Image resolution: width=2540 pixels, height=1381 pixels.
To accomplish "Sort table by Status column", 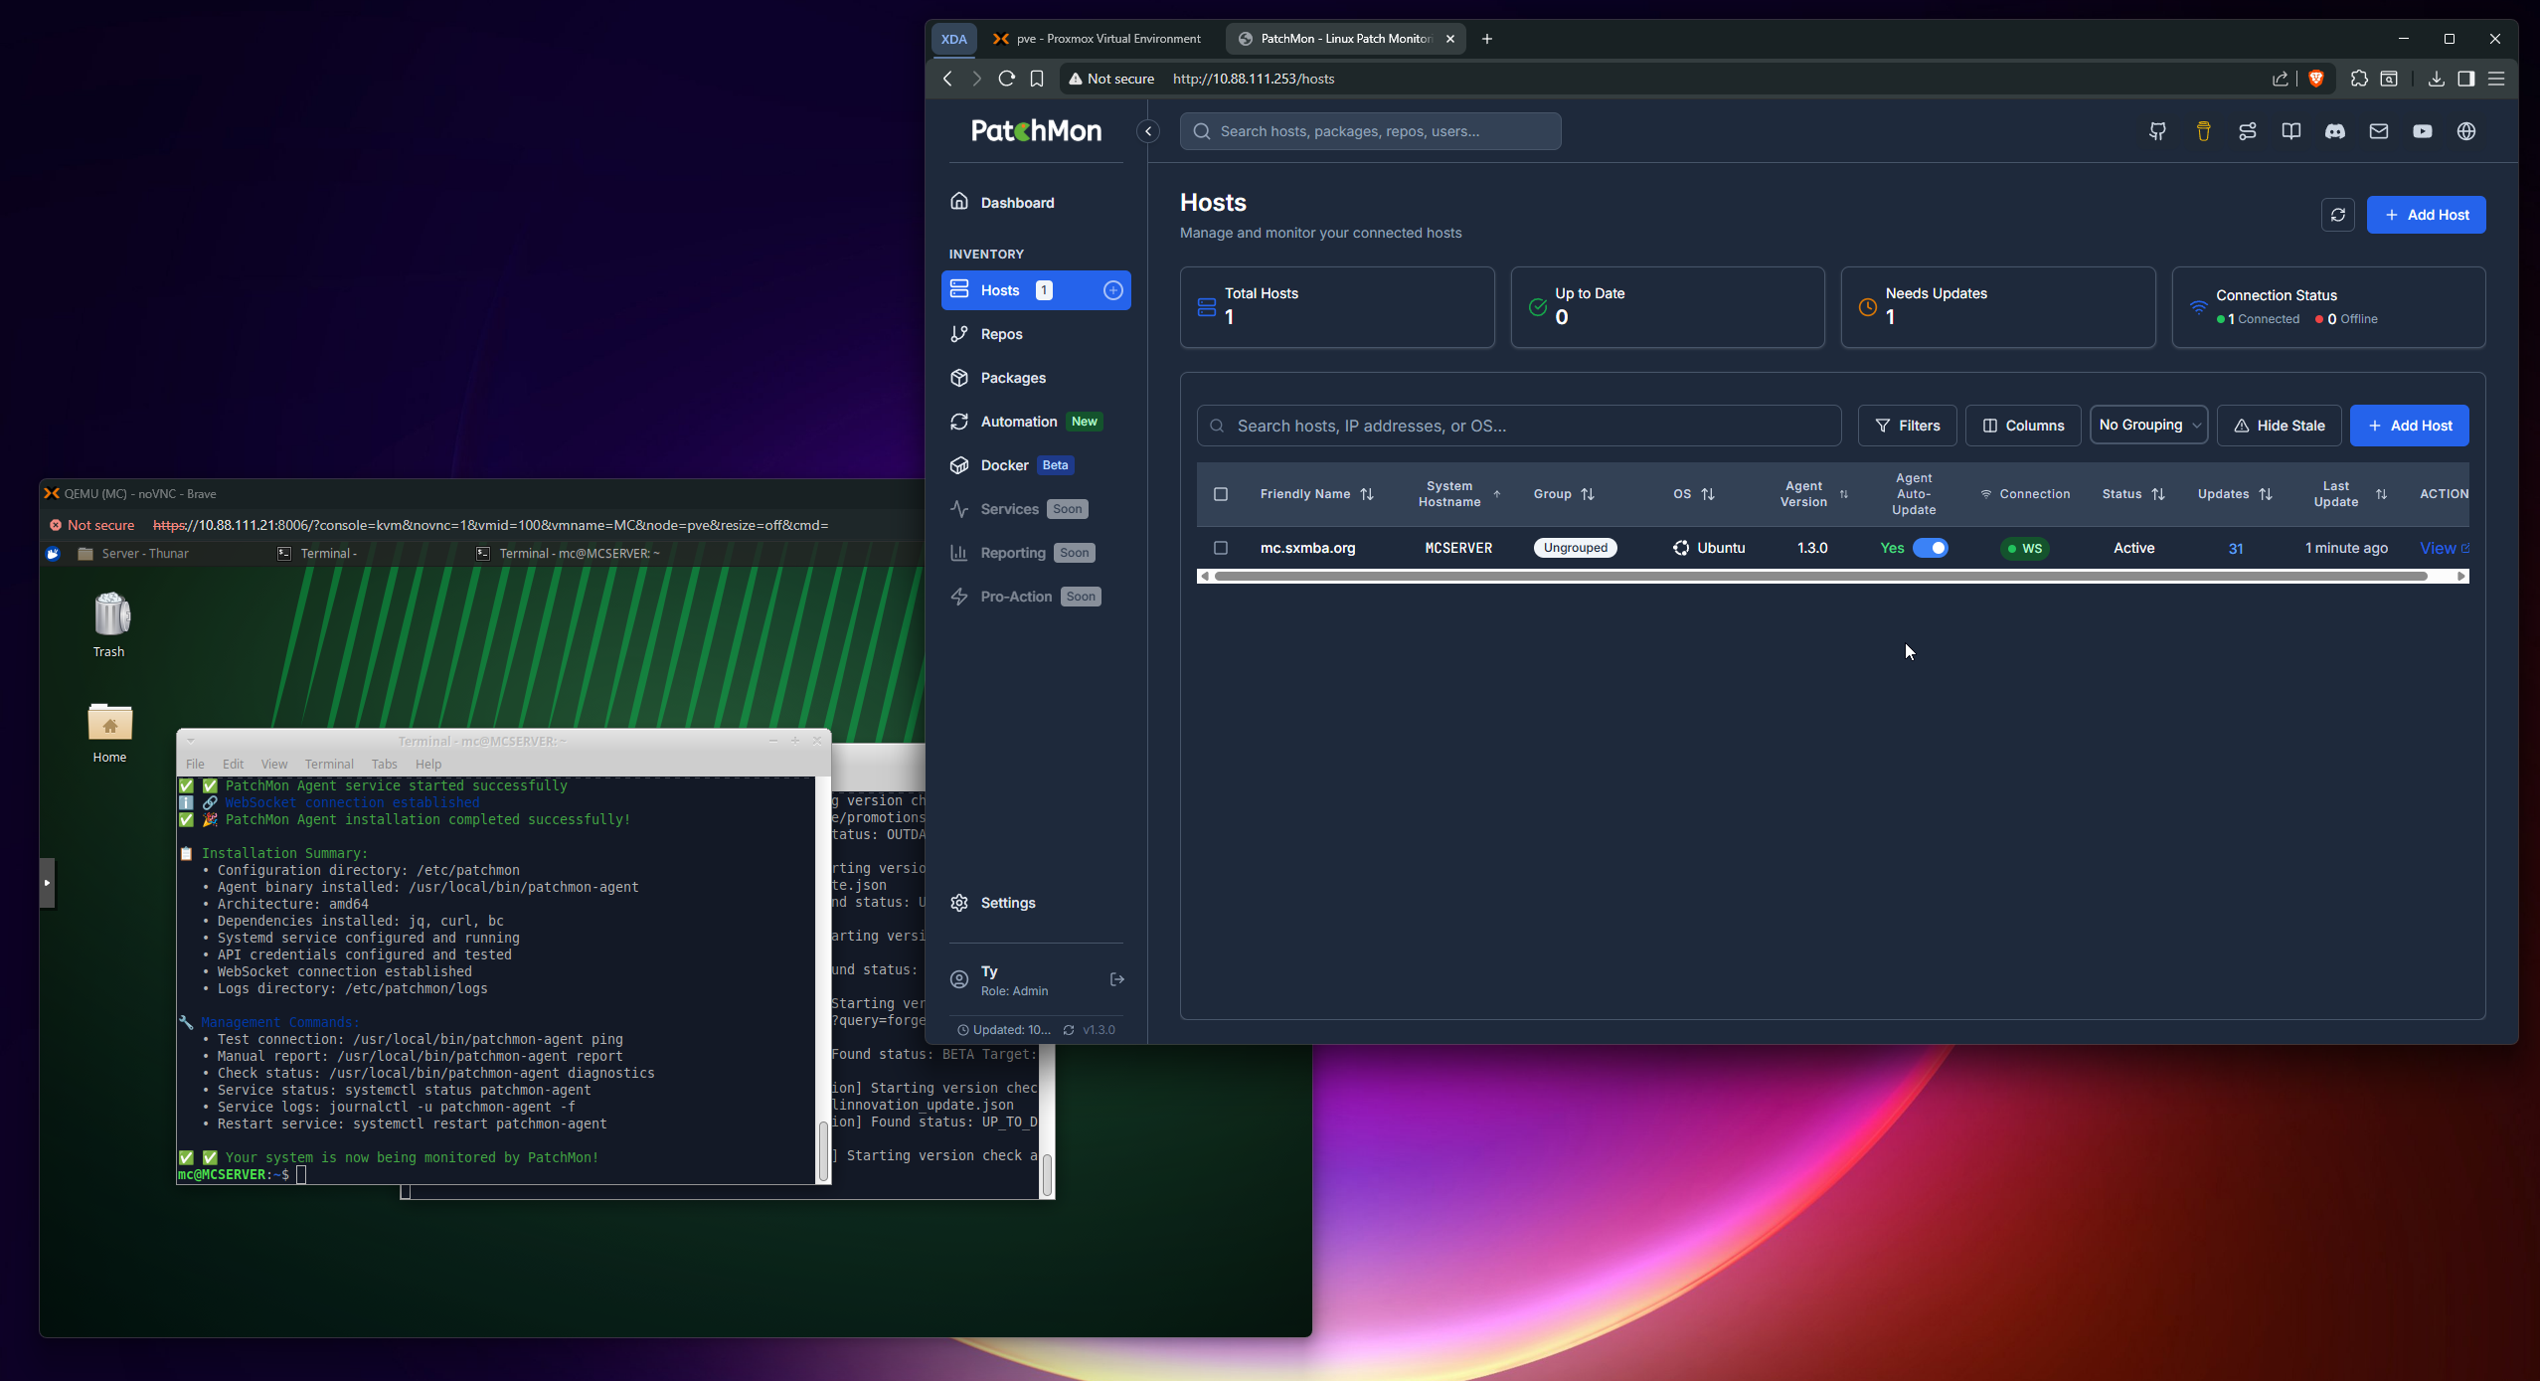I will pos(2132,494).
